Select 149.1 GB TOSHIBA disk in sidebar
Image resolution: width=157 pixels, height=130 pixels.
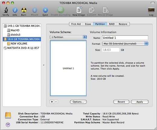[x=22, y=26]
